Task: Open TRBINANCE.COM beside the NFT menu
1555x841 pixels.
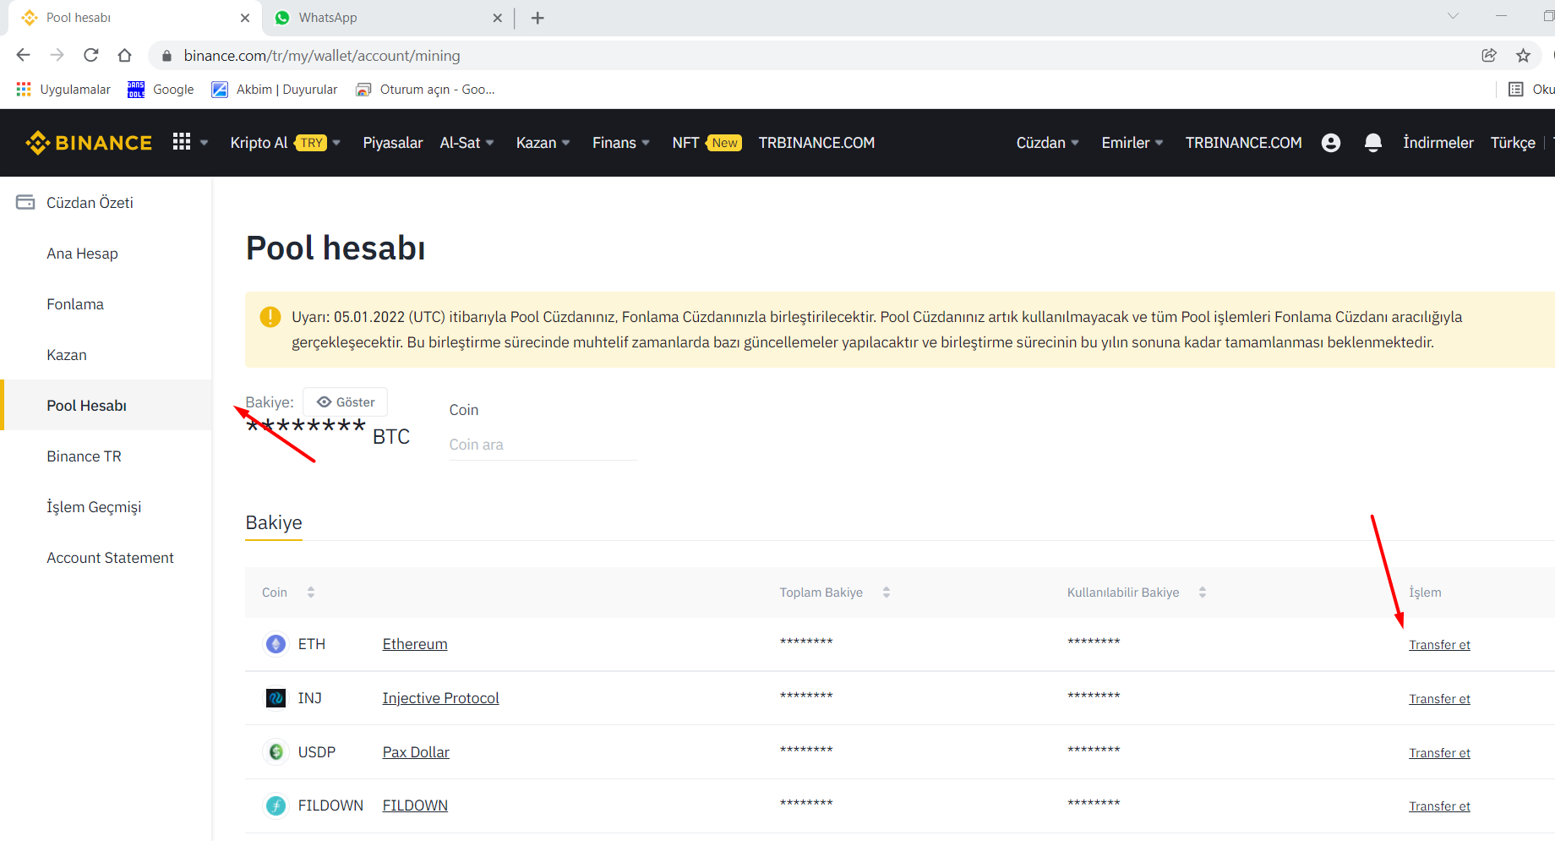Action: pyautogui.click(x=816, y=143)
